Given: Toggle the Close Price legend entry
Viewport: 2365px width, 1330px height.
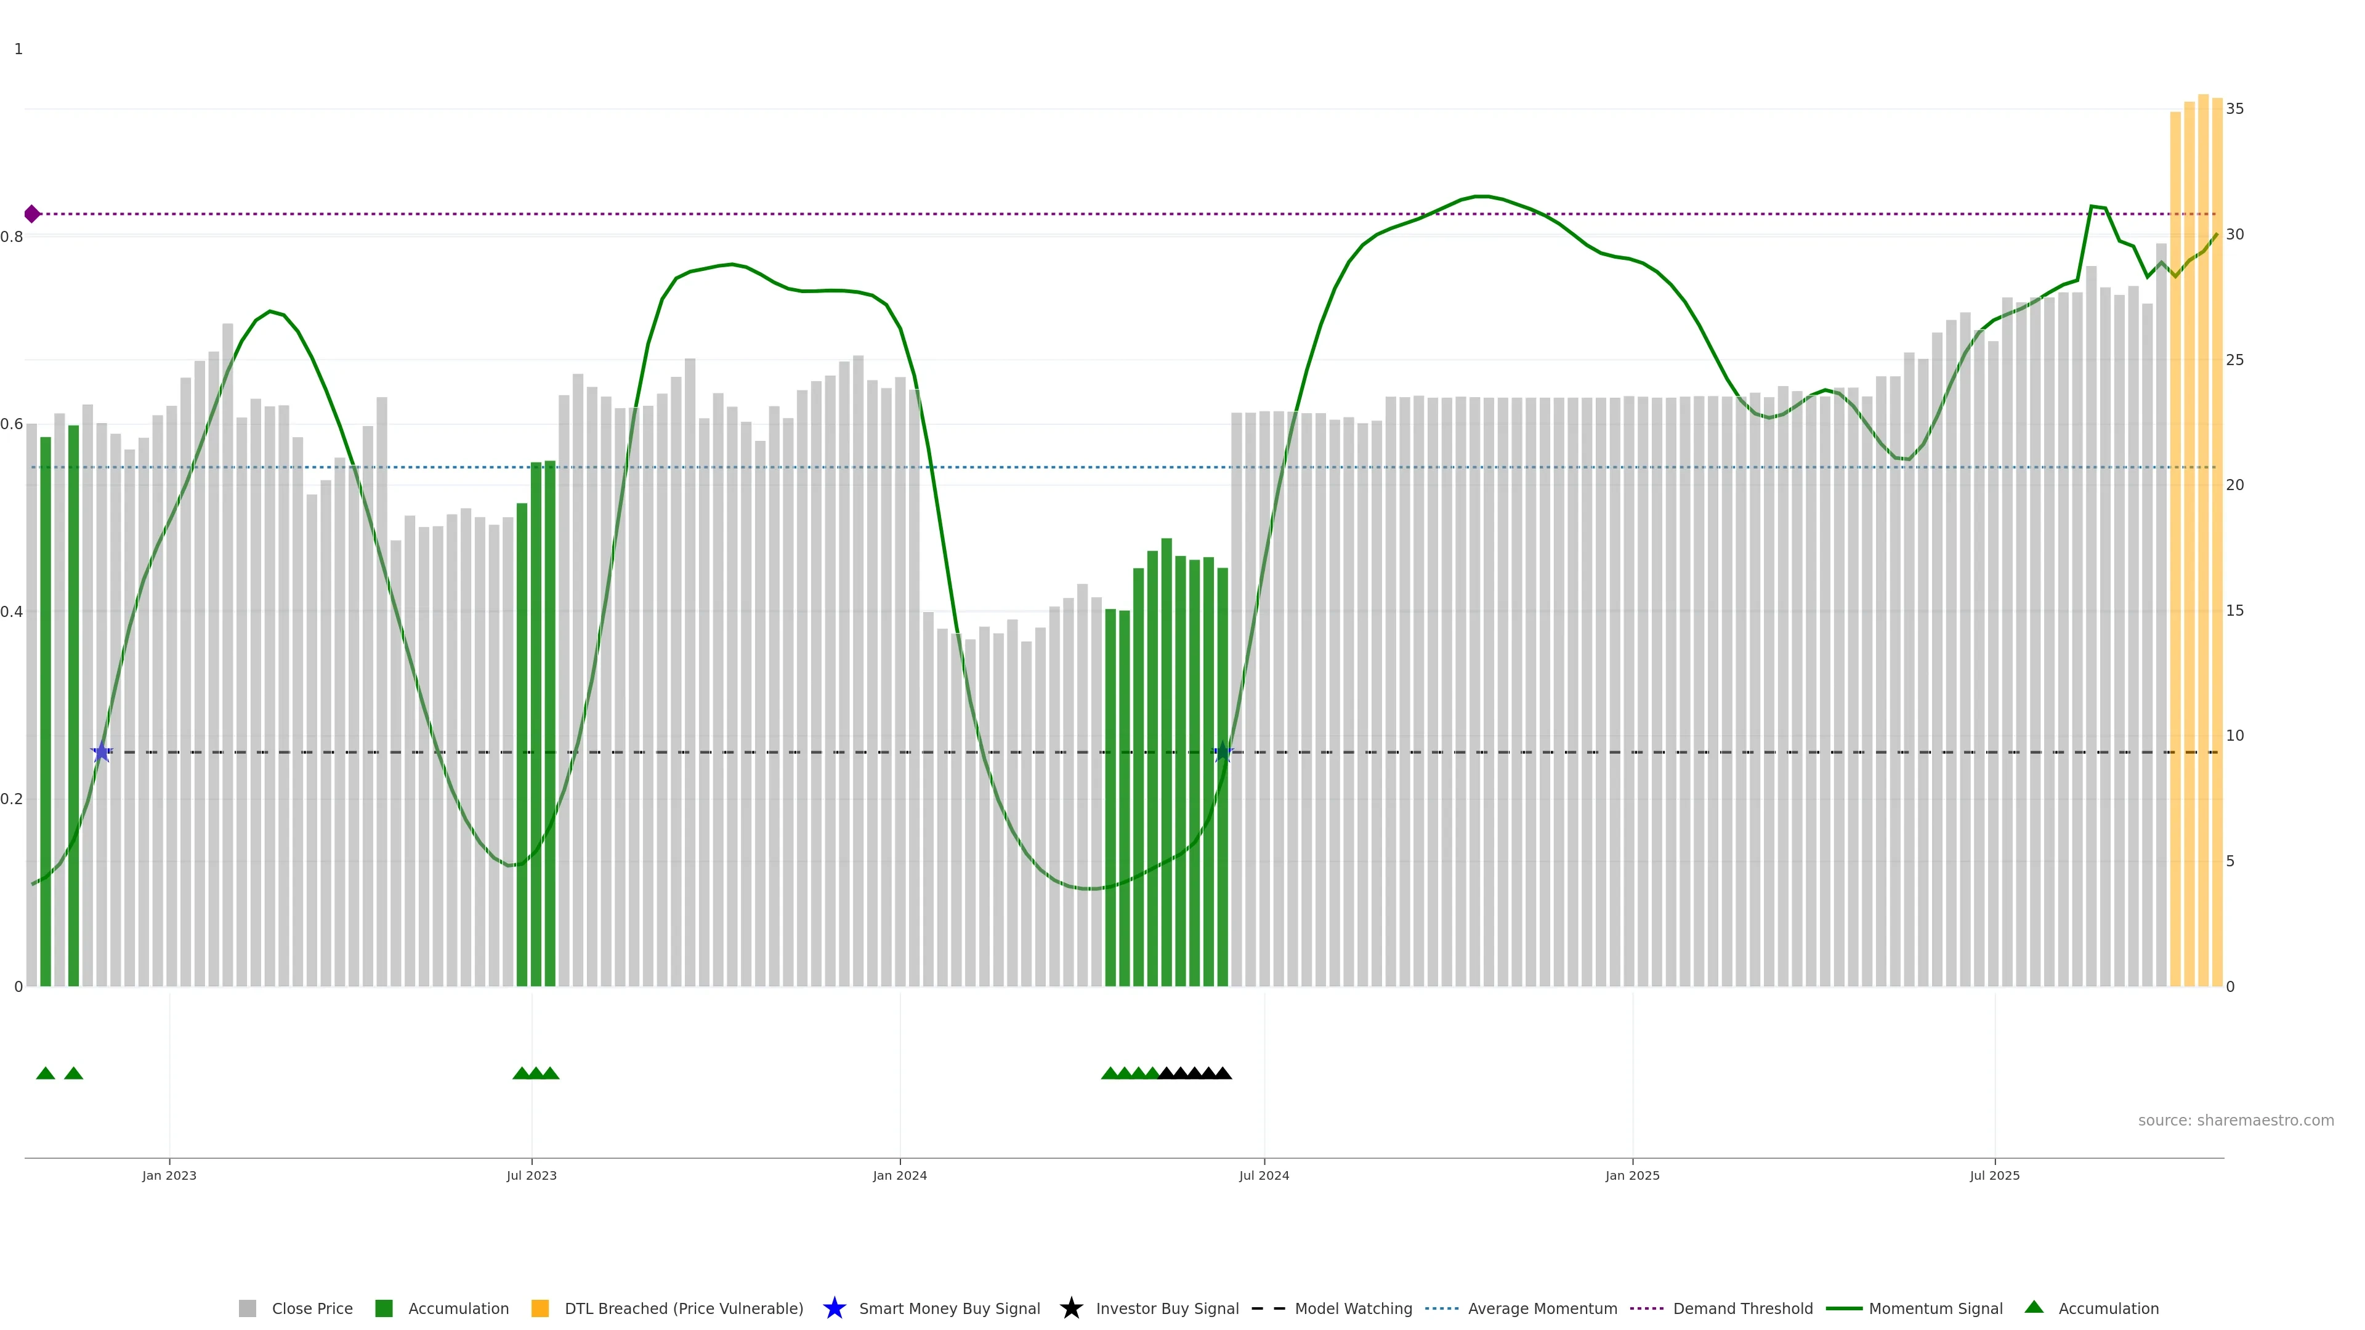Looking at the screenshot, I should (x=312, y=1308).
